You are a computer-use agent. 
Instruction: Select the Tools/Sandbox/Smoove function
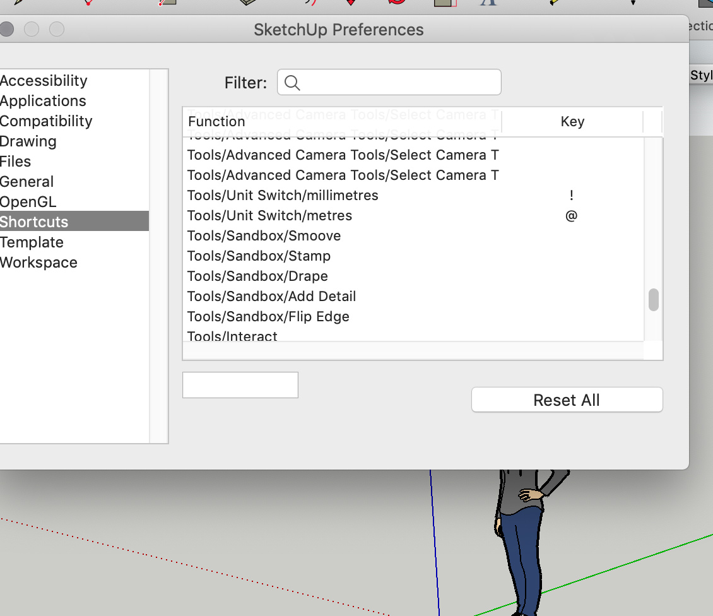tap(413, 235)
